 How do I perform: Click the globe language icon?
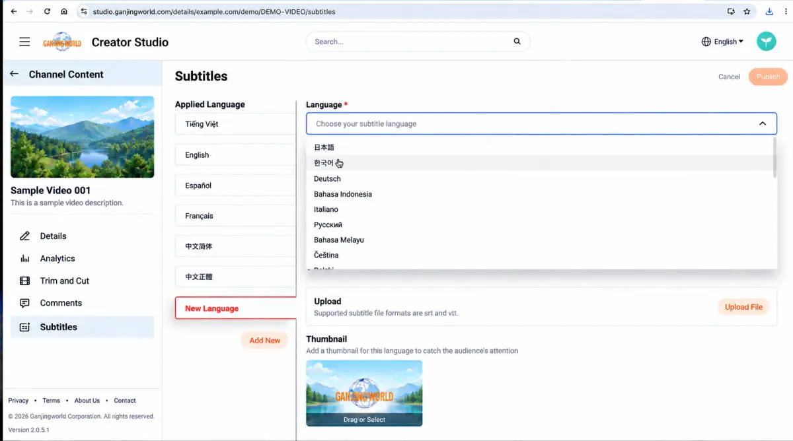706,42
